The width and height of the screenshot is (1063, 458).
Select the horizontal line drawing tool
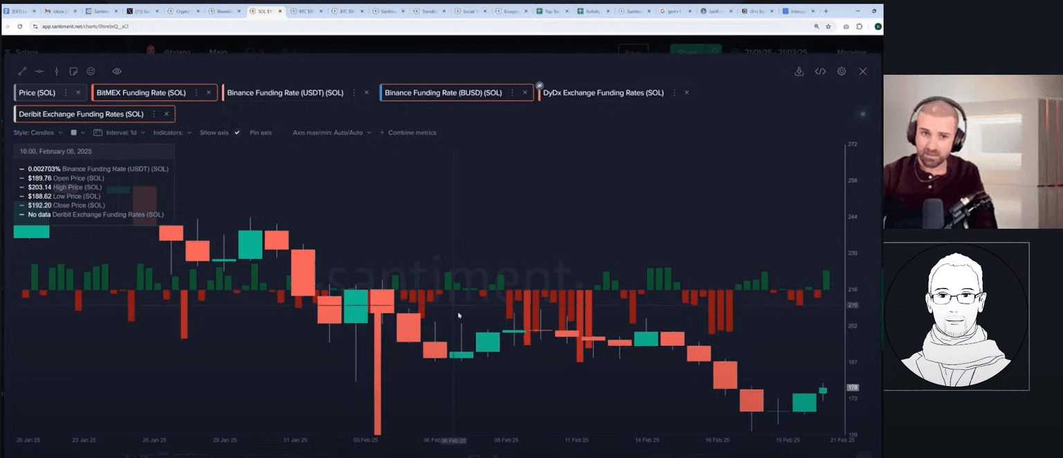point(39,71)
